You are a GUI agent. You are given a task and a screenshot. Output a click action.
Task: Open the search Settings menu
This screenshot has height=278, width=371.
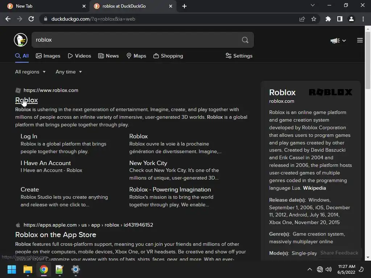[239, 56]
